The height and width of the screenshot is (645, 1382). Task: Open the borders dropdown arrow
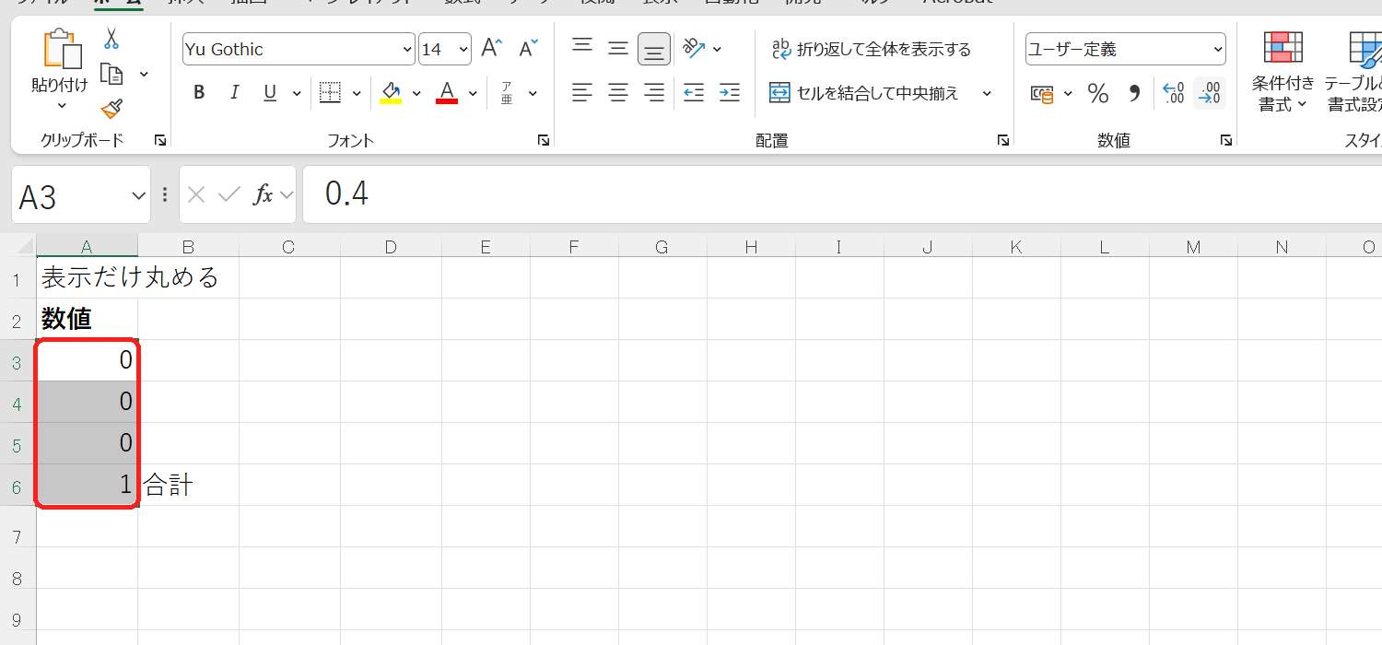point(357,93)
